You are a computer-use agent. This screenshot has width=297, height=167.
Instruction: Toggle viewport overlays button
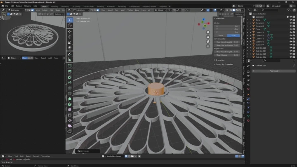pyautogui.click(x=215, y=10)
